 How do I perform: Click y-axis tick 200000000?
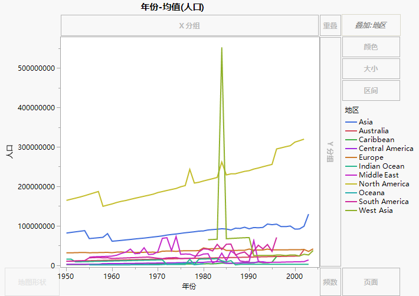coord(37,187)
